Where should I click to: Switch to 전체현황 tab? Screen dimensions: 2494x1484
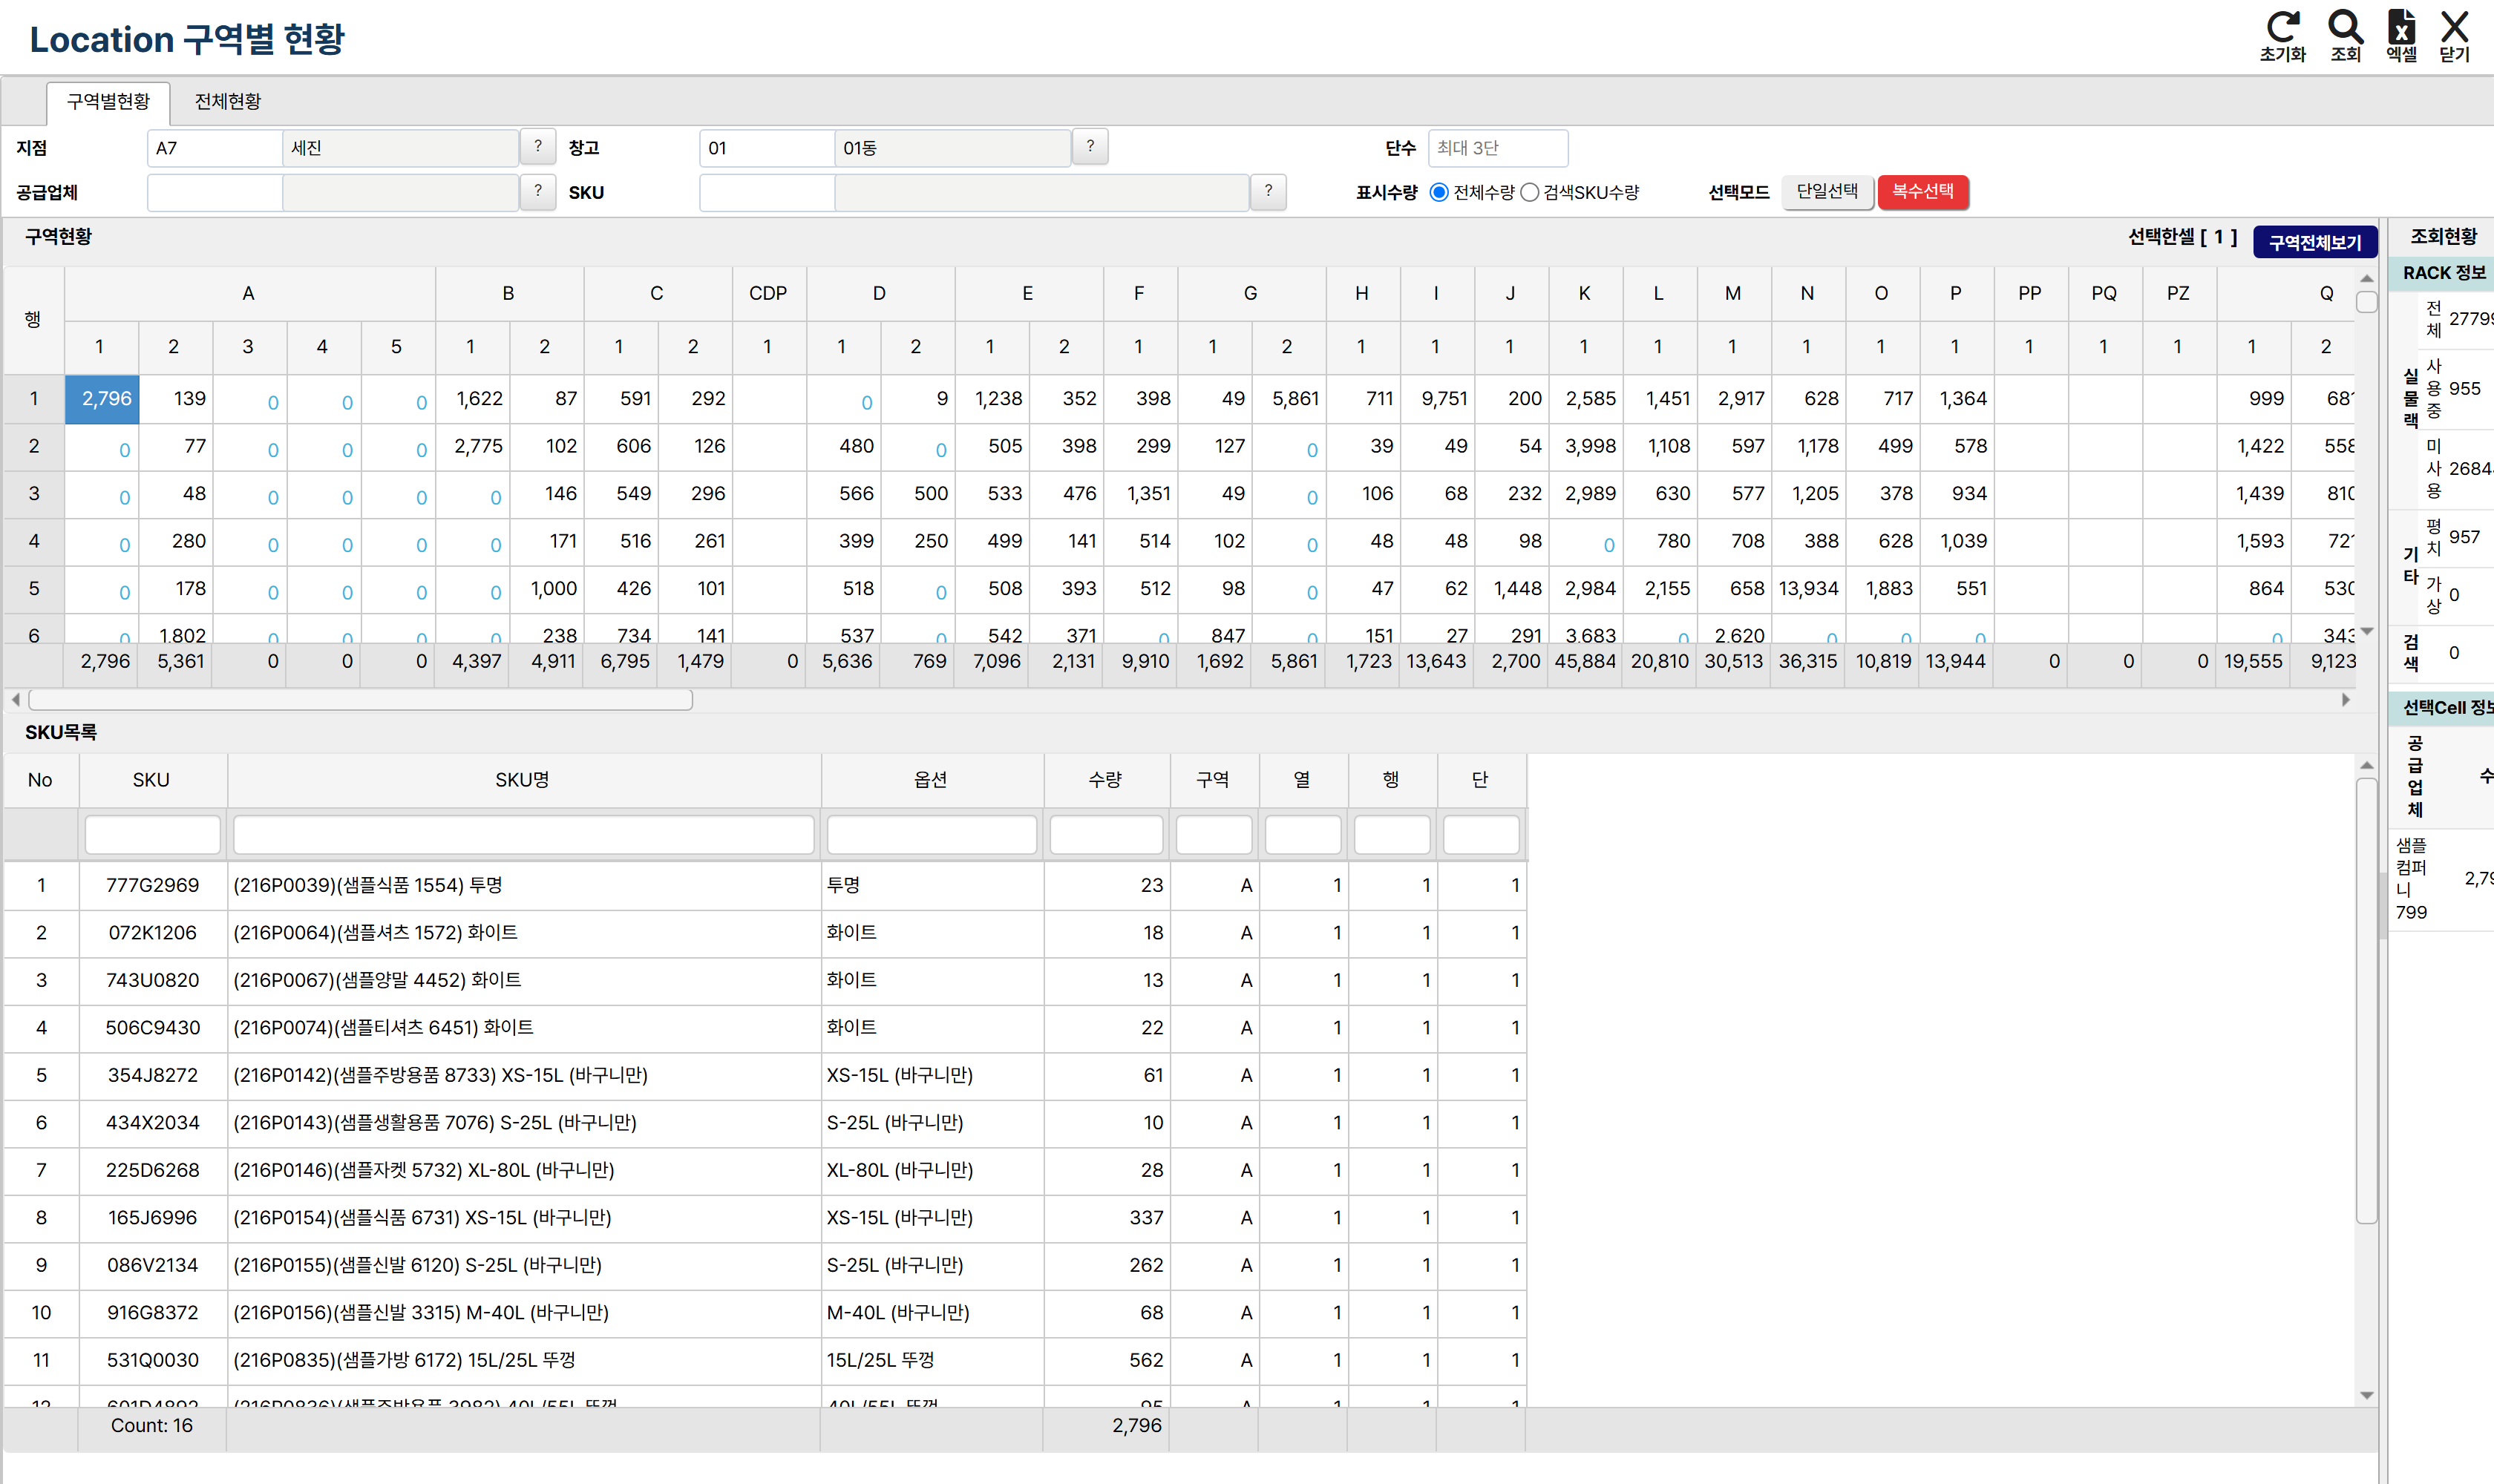point(228,102)
